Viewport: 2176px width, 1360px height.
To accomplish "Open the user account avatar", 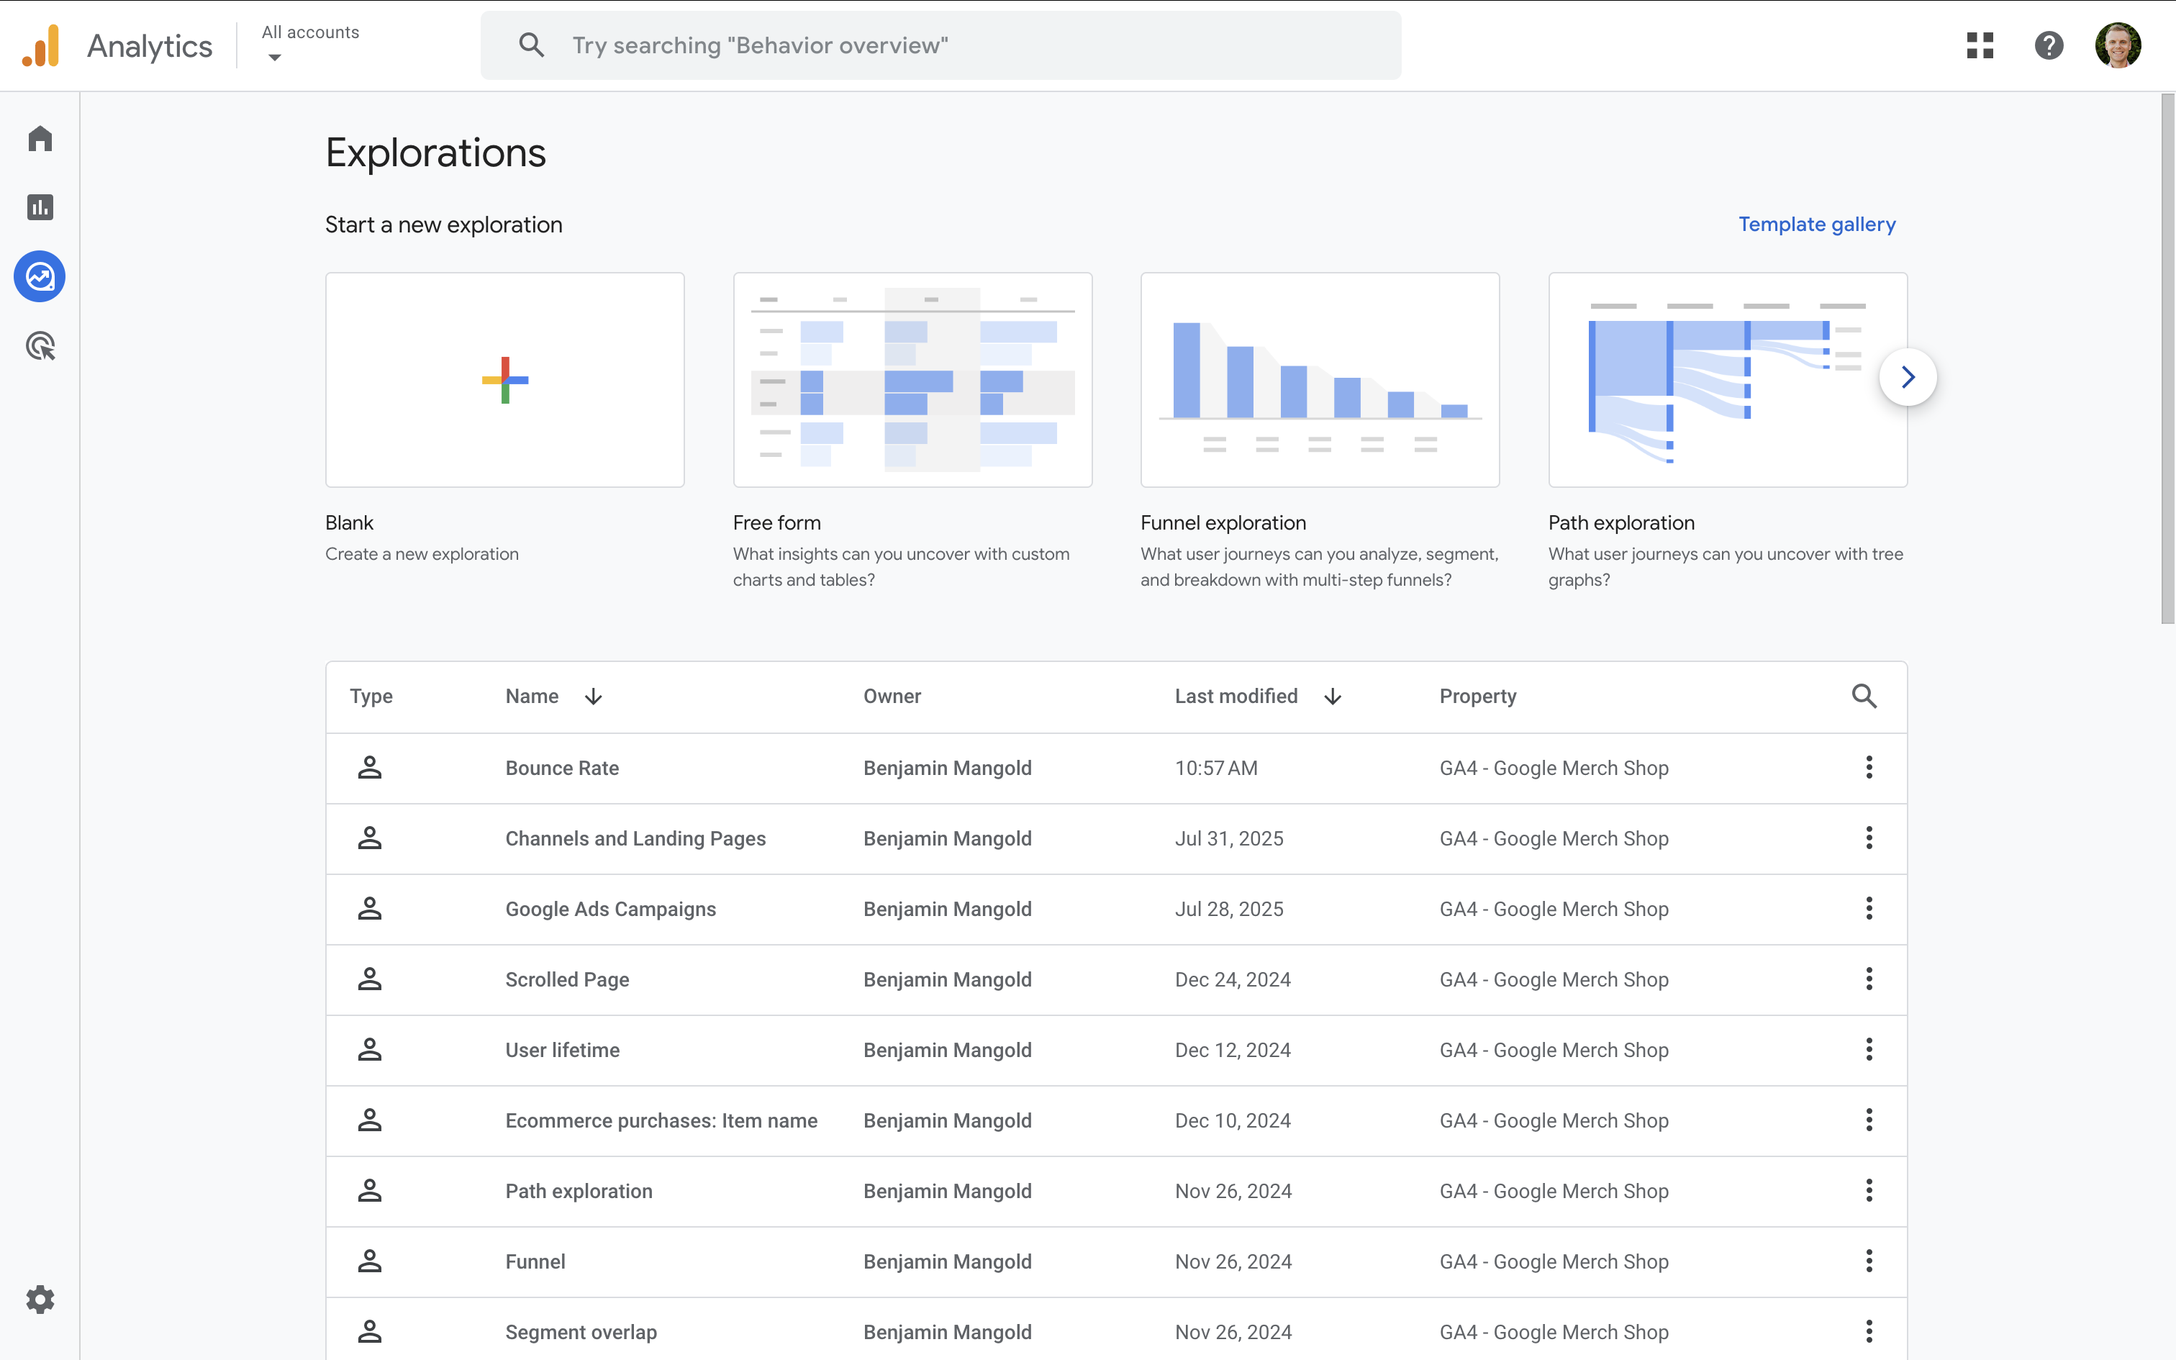I will click(2118, 45).
